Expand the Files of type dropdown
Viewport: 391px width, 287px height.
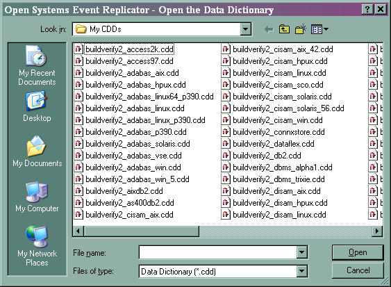click(x=301, y=271)
